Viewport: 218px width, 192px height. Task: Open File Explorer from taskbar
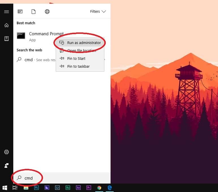tap(26, 188)
